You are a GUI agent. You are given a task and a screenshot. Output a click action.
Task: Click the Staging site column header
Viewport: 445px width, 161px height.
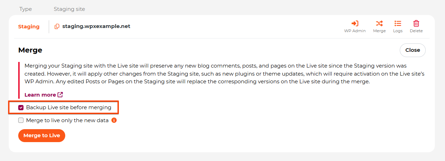pos(69,9)
